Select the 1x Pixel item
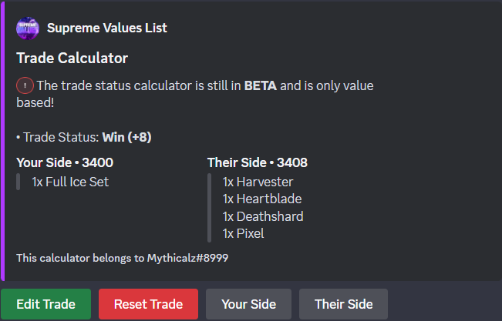 point(244,233)
